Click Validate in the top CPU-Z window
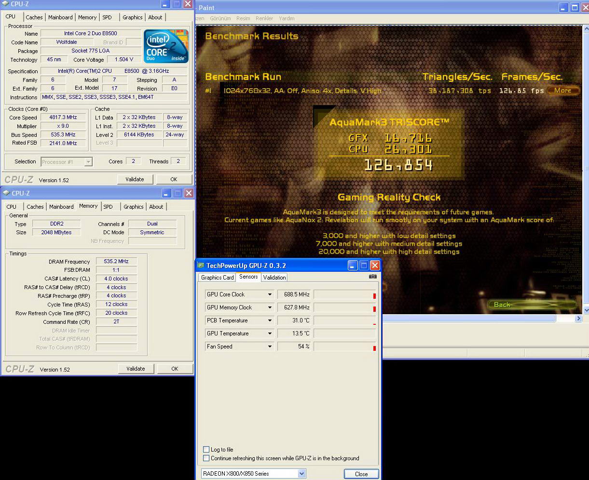 pos(135,179)
